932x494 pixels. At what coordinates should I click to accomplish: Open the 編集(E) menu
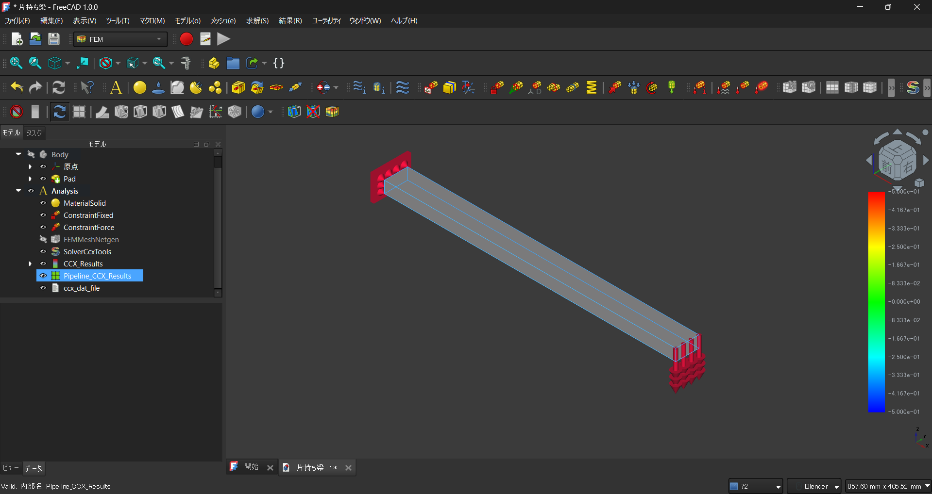[x=51, y=21]
